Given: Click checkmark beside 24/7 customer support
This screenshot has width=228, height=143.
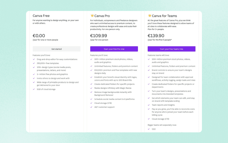Looking at the screenshot, I should click(91, 107).
